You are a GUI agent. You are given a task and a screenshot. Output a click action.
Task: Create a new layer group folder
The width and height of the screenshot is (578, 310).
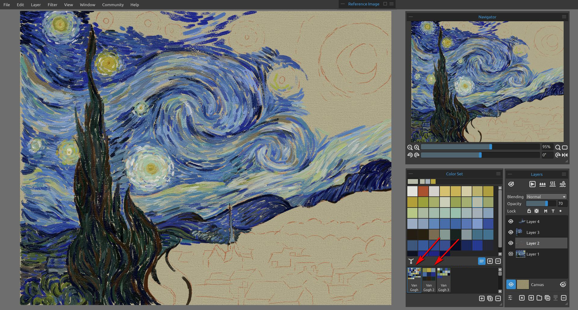[x=539, y=298]
